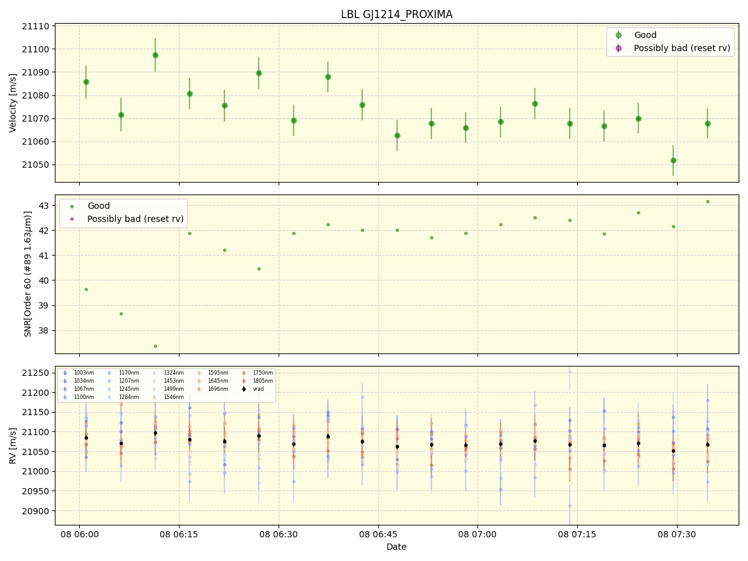Click the '08 06:00' x-axis tick label
Image resolution: width=748 pixels, height=561 pixels.
79,535
